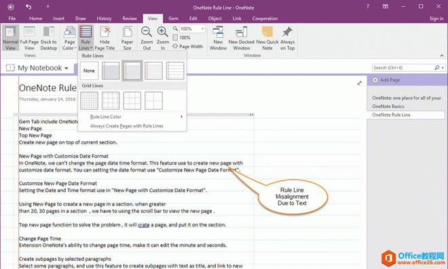
Task: Open the Link tab
Action: [237, 18]
